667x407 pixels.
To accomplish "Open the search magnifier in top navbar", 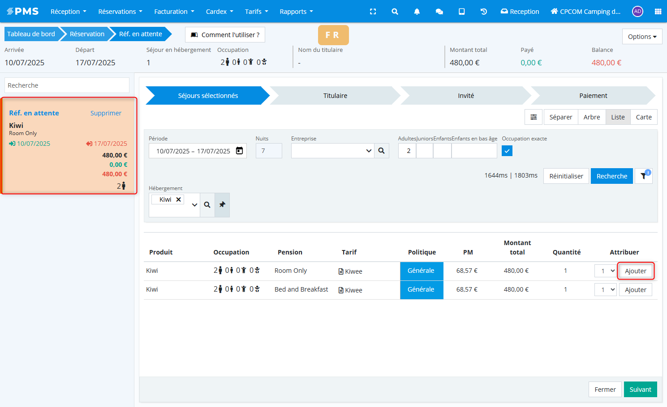I will click(395, 12).
